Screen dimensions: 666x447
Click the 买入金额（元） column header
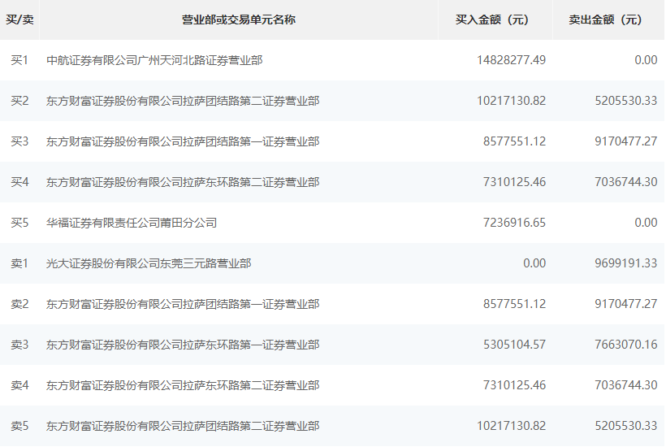coord(492,20)
